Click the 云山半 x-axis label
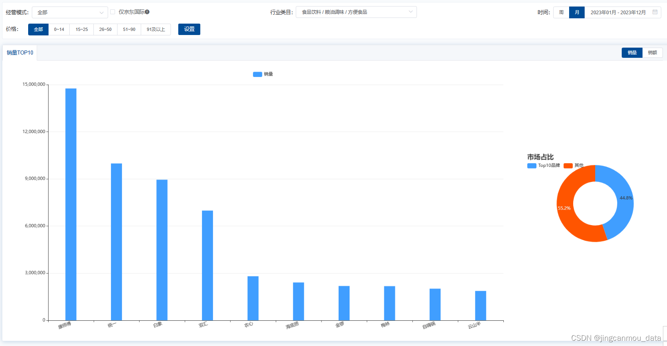The image size is (667, 346). click(474, 325)
